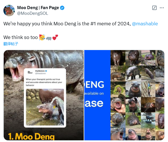Open the left image of yawning hippo
This screenshot has width=168, height=142.
[44, 95]
